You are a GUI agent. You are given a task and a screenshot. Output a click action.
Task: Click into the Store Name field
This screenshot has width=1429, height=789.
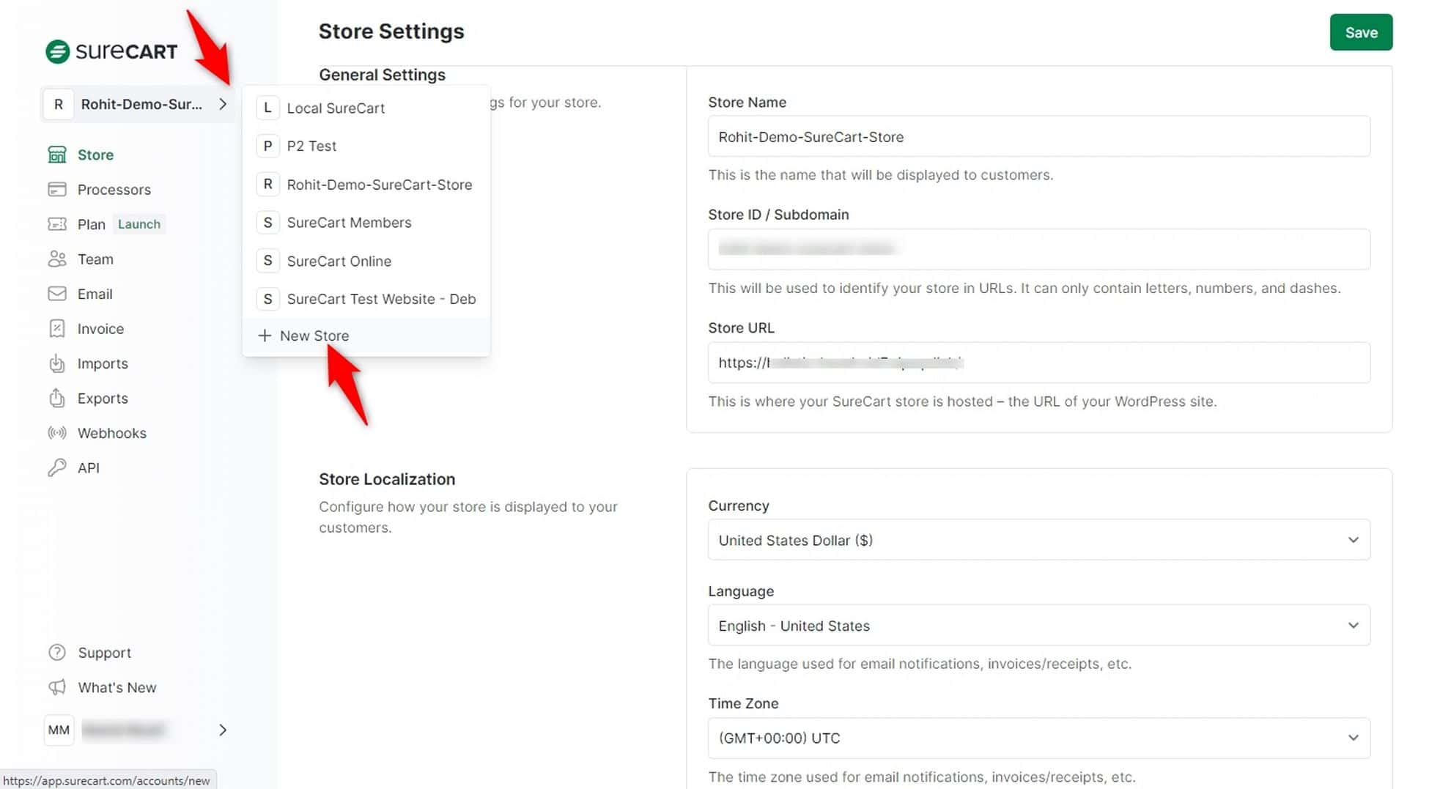click(x=1038, y=137)
